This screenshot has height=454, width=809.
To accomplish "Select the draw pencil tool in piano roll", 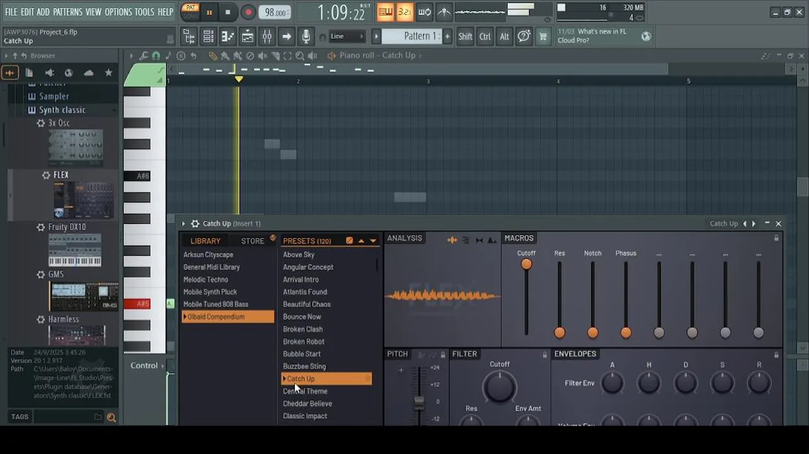I will (212, 55).
